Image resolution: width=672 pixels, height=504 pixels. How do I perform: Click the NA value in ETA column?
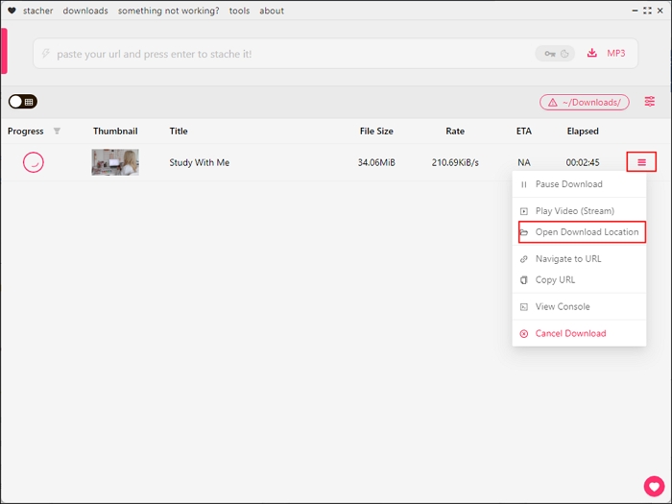(524, 162)
